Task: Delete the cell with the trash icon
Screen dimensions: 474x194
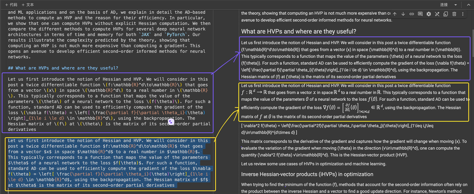Action: pos(454,14)
